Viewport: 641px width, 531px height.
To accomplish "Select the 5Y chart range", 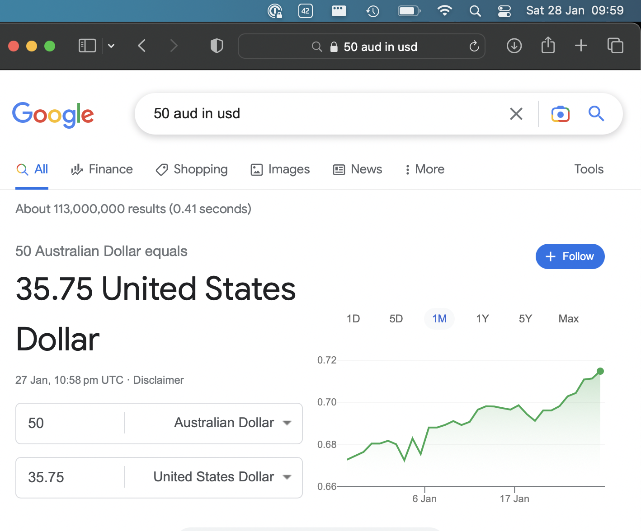I will [525, 319].
